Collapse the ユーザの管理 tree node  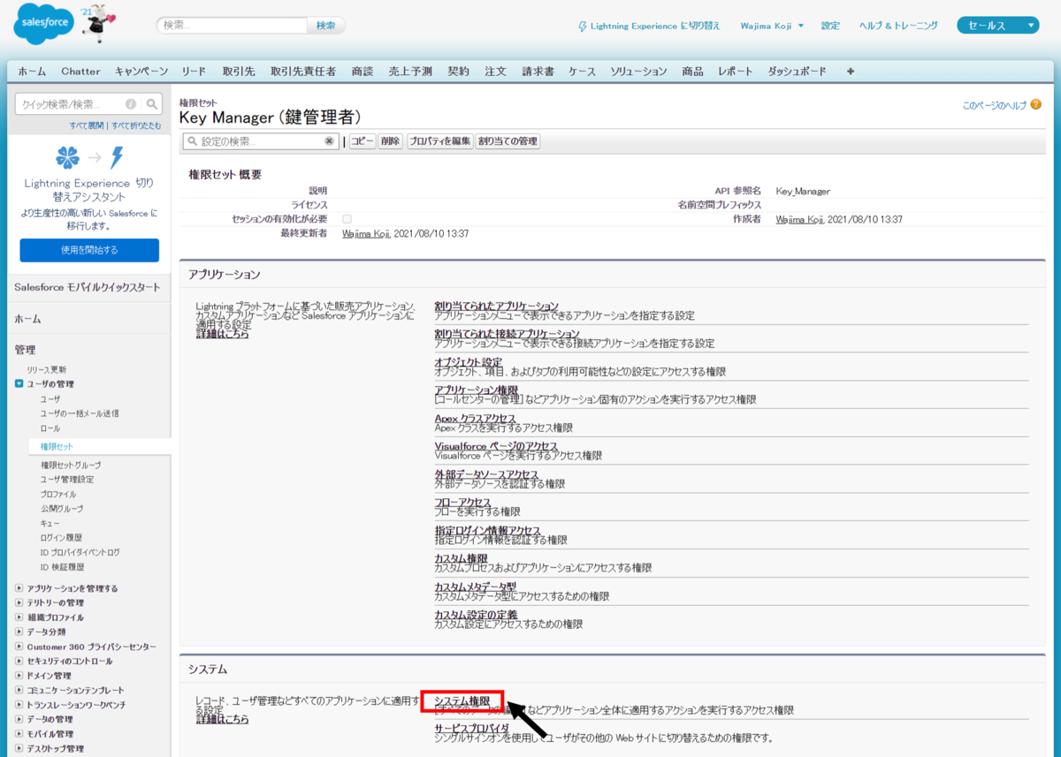pyautogui.click(x=19, y=384)
